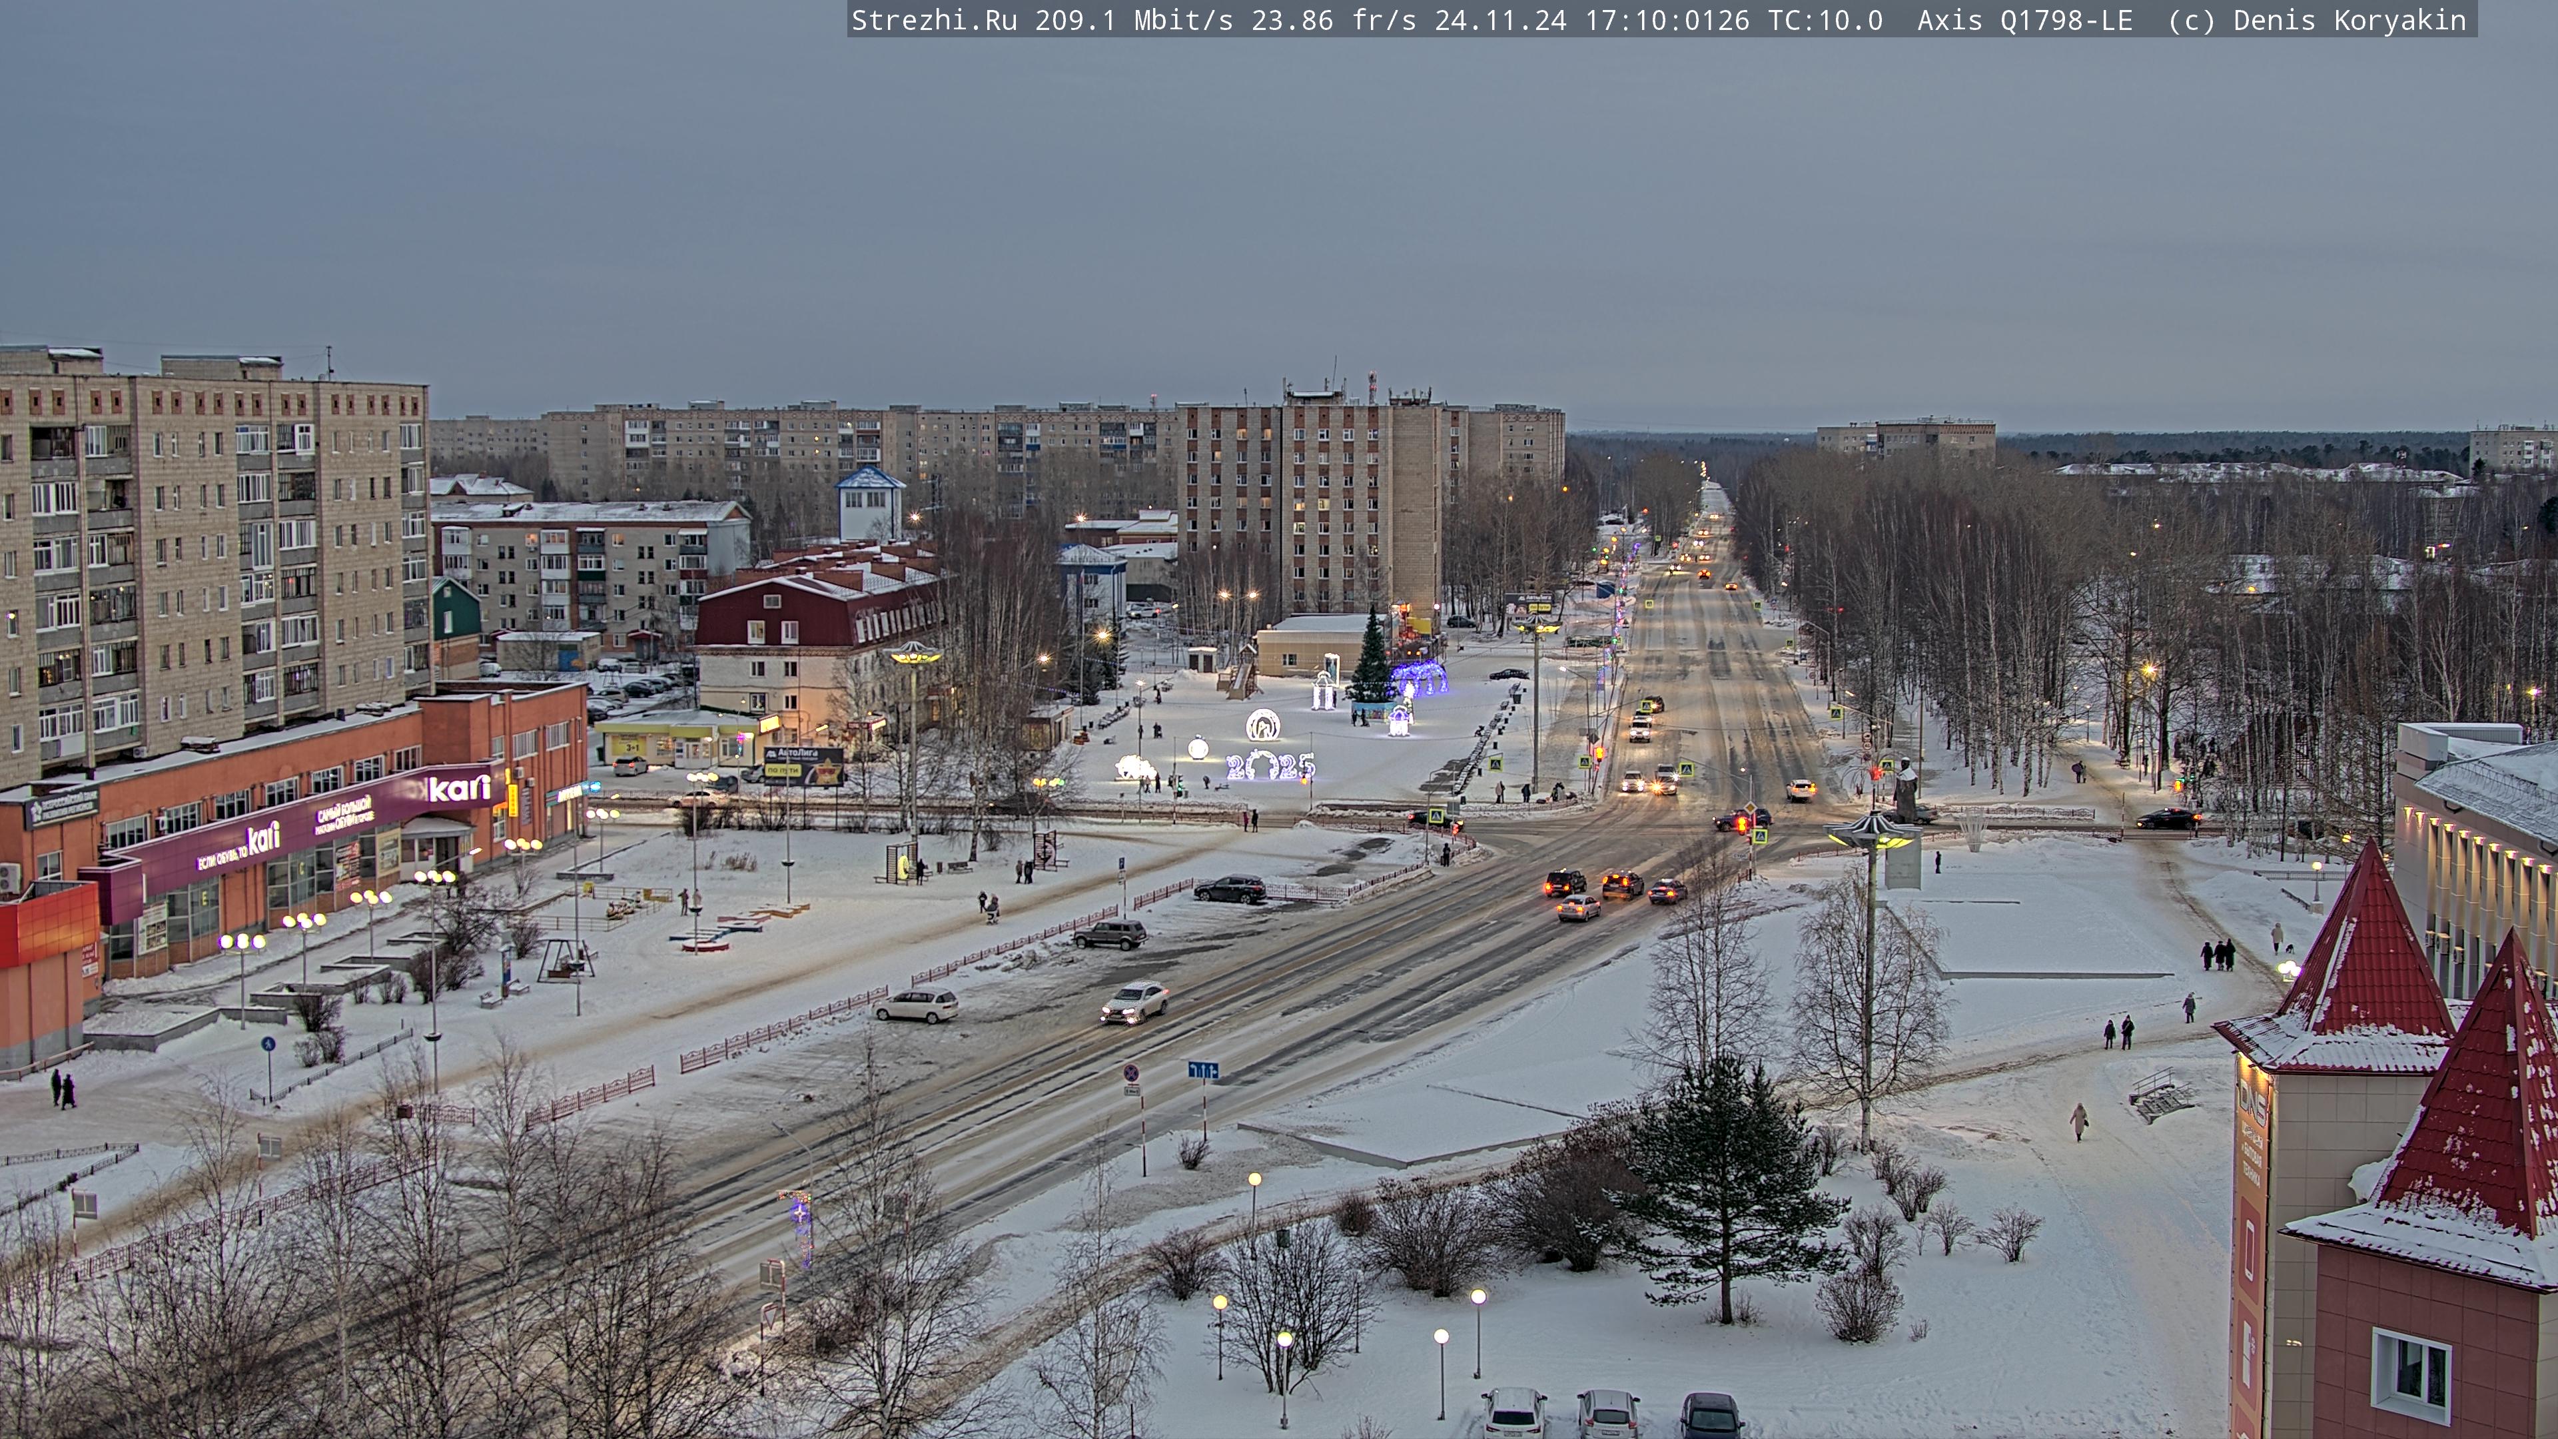Select the TC:10.0 overlay value
This screenshot has height=1439, width=2558.
(x=1825, y=21)
